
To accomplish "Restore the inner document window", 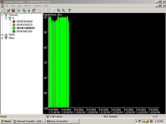I will 160,6.
